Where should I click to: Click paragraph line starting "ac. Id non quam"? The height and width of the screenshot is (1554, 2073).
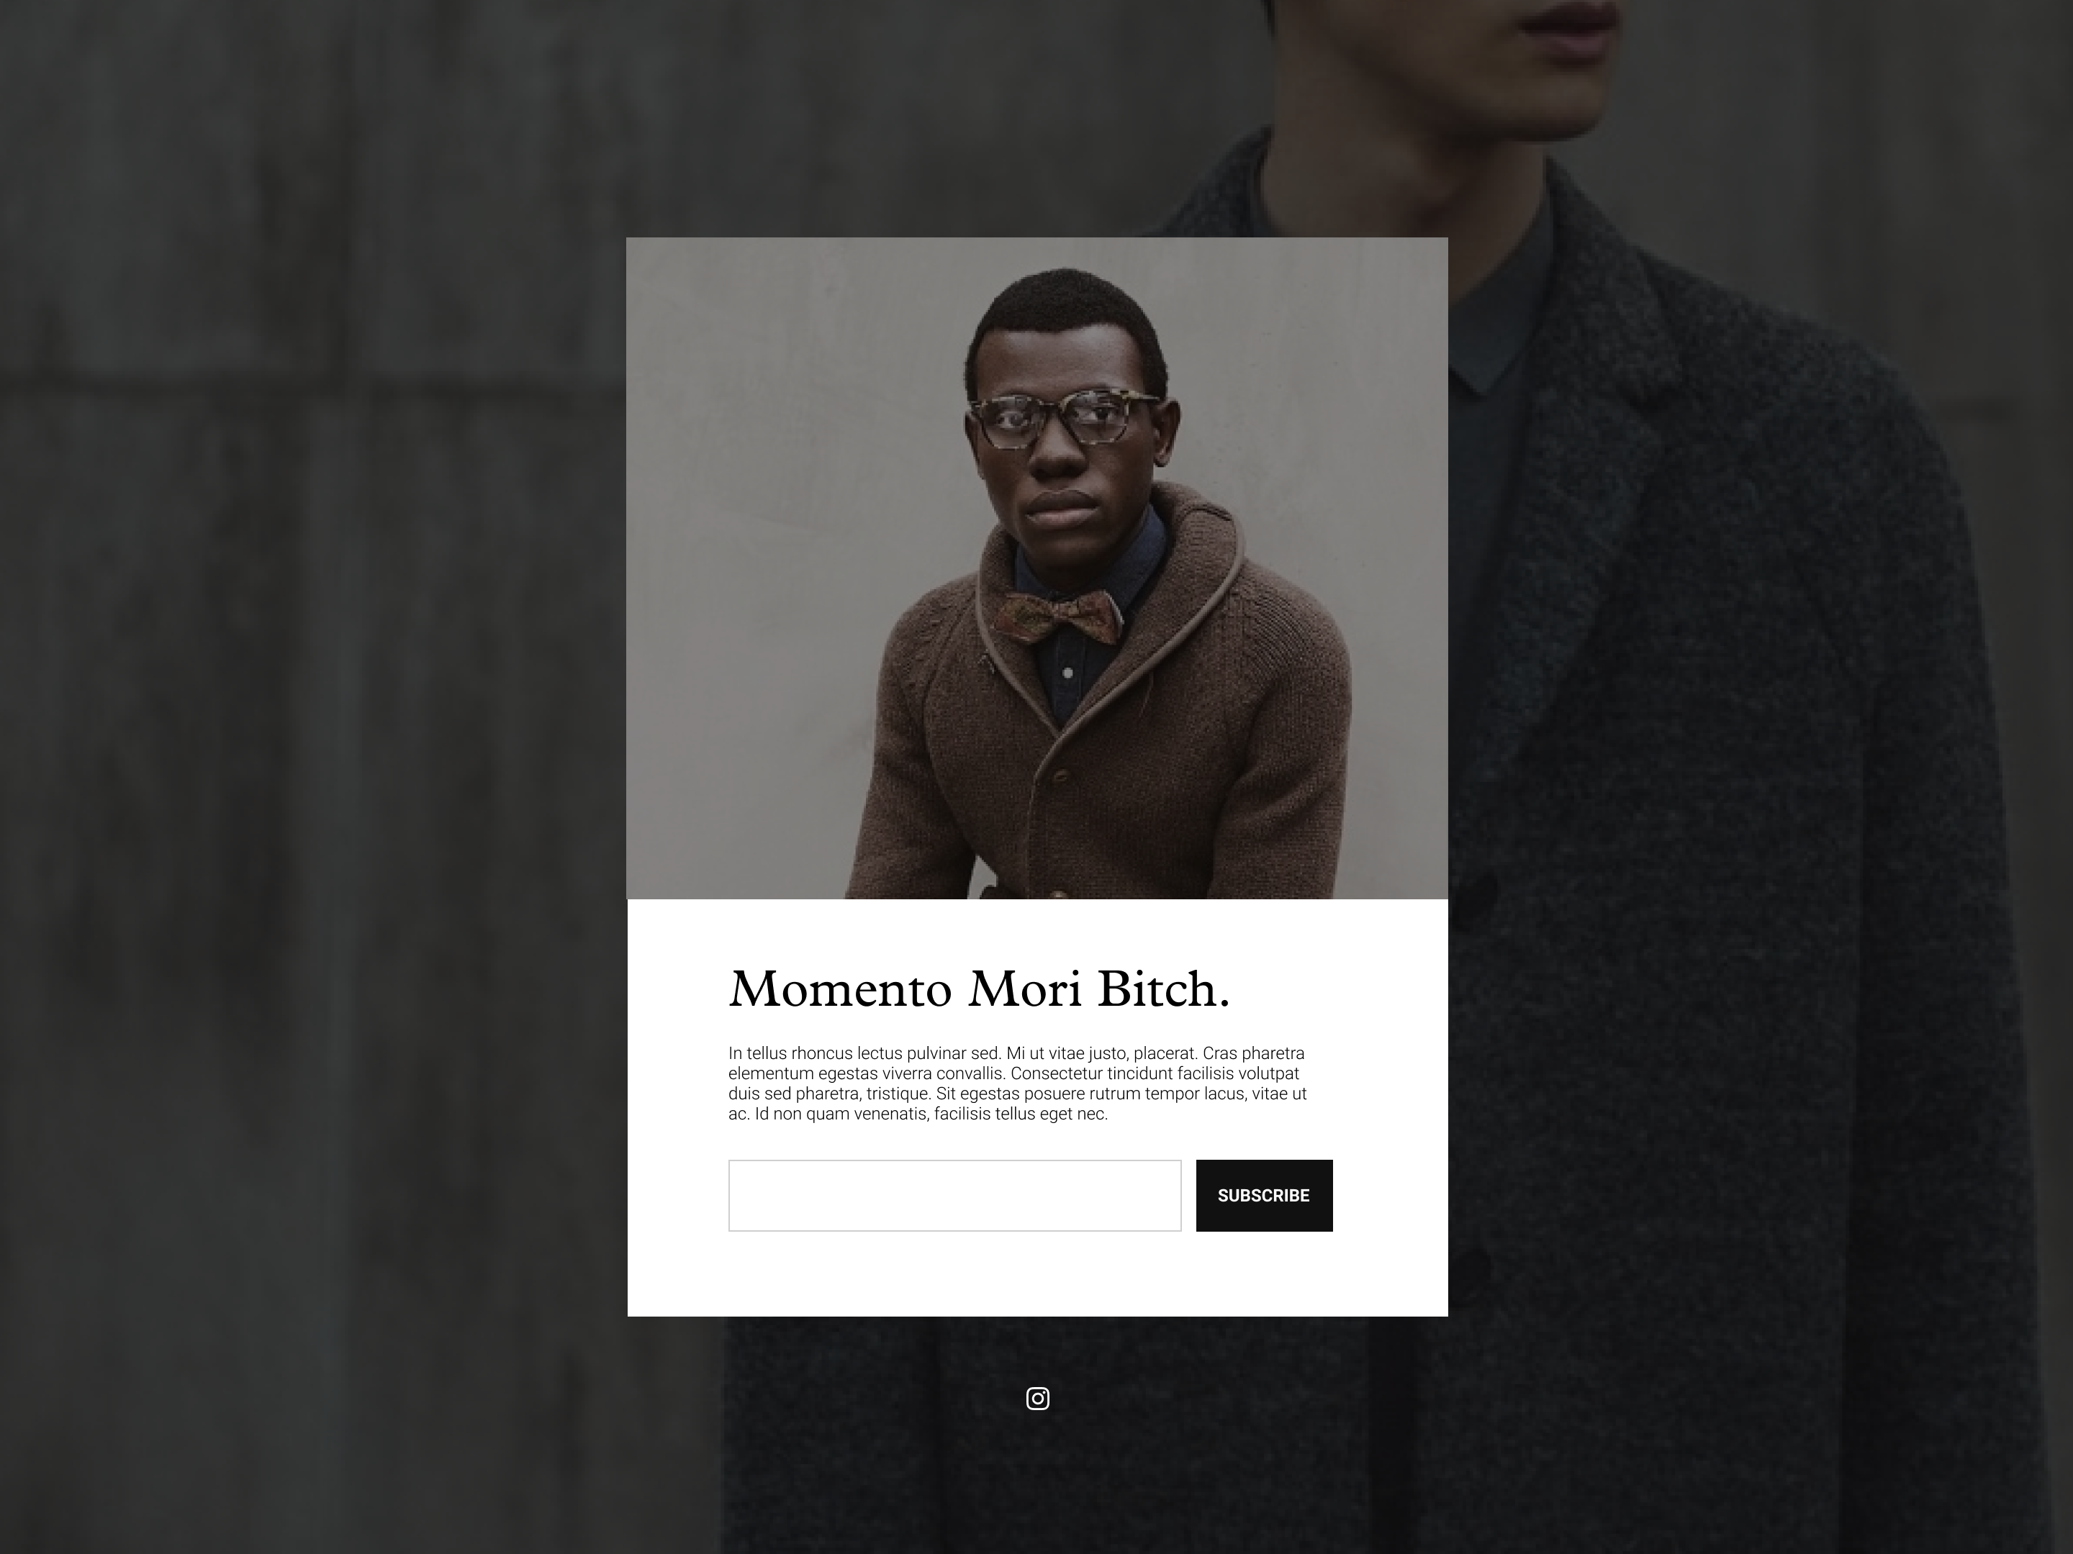click(x=918, y=1114)
